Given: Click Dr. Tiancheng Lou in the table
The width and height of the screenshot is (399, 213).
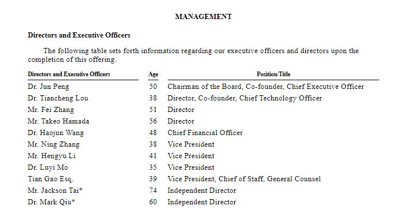Looking at the screenshot, I should click(x=58, y=98).
